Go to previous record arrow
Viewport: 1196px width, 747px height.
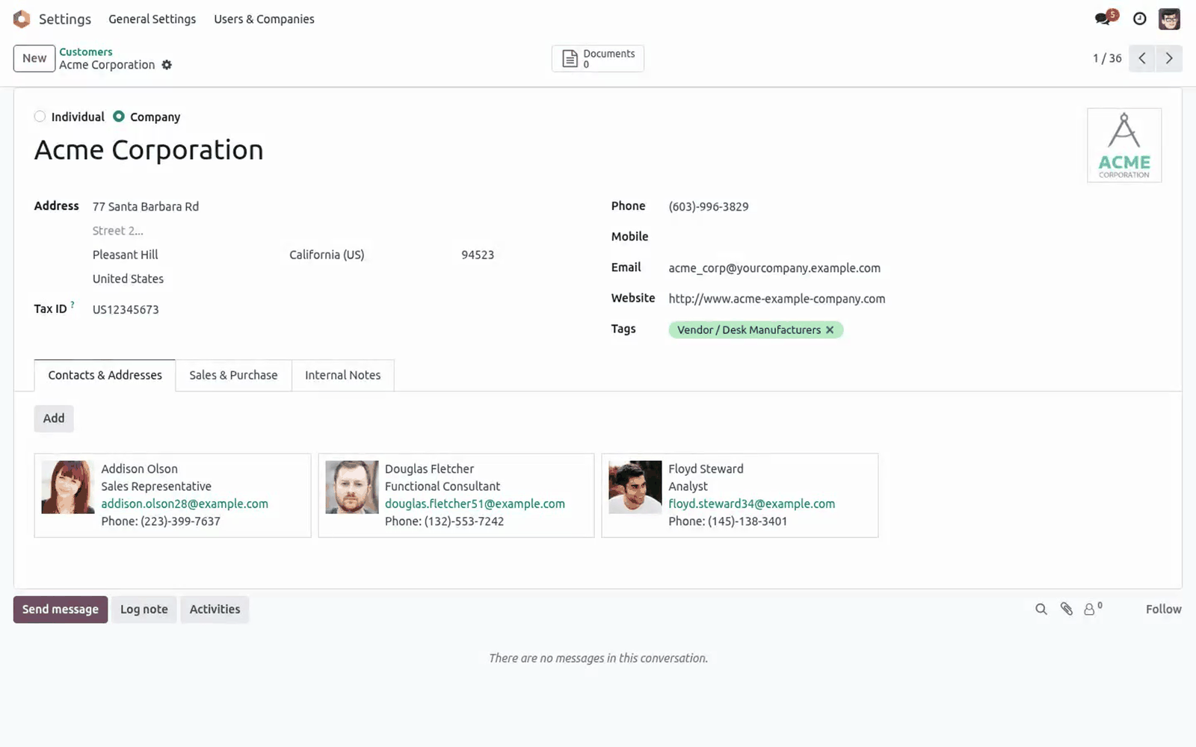coord(1142,58)
